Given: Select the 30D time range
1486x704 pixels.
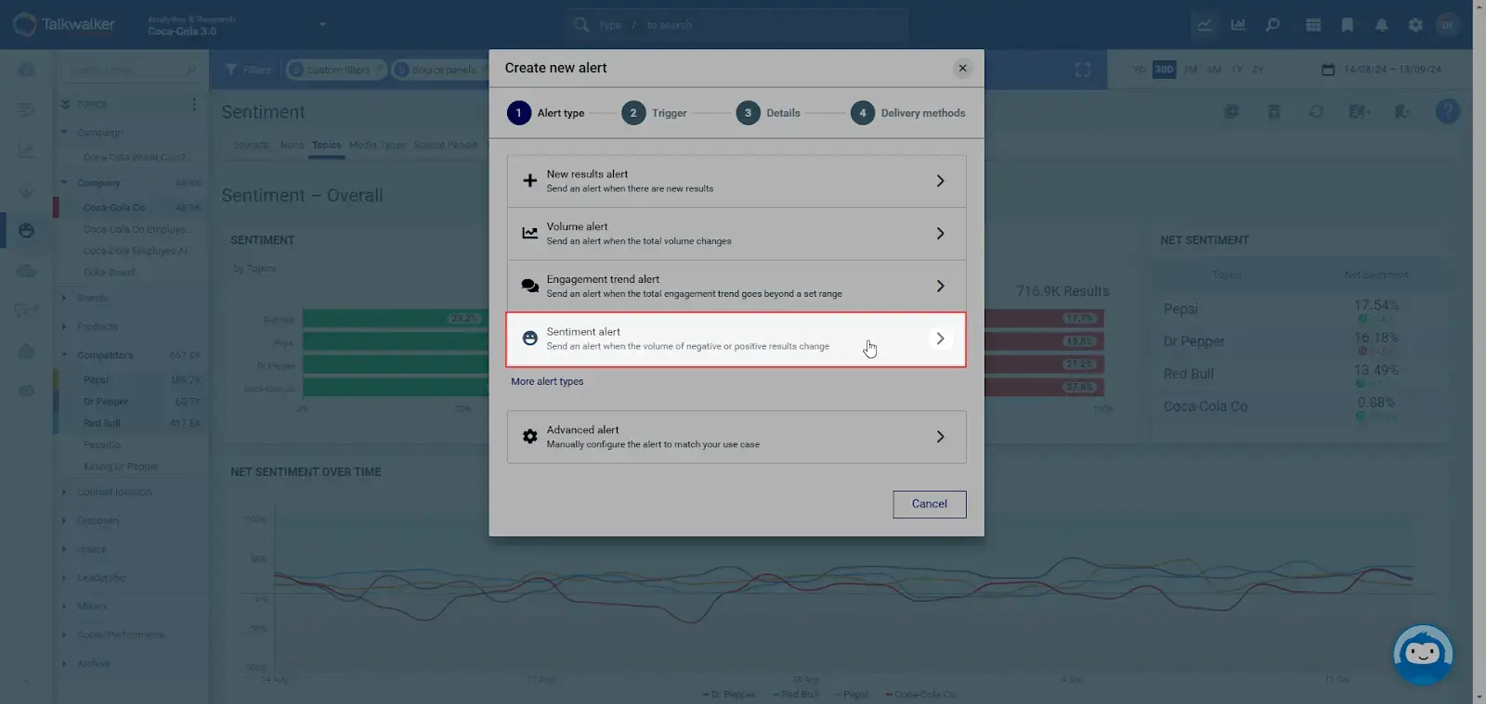Looking at the screenshot, I should pos(1164,70).
